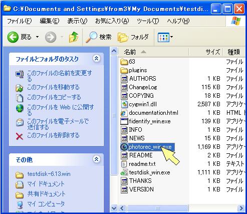Select the plugins folder icon
247x214 pixels.
(x=124, y=70)
